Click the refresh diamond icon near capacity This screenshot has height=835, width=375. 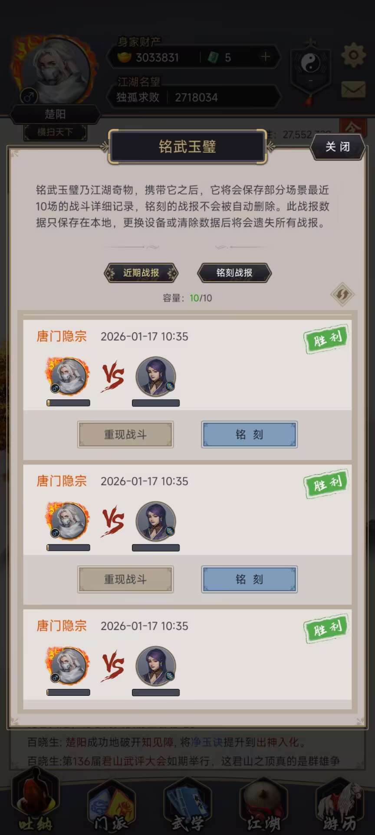[x=342, y=294]
